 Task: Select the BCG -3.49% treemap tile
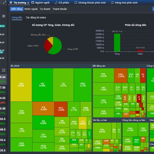[61, 109]
